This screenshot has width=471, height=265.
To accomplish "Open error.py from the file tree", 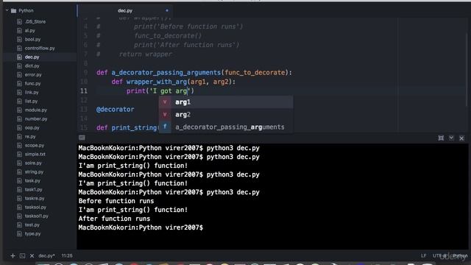I will [x=33, y=74].
